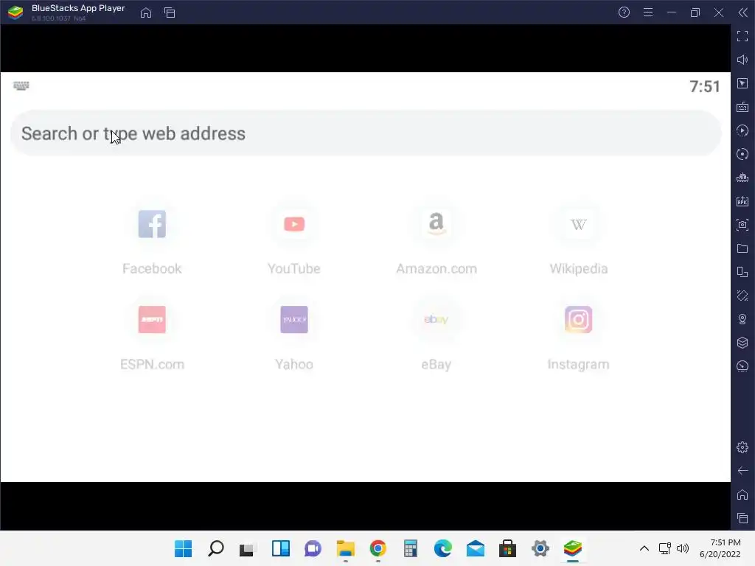Screen dimensions: 755x566
Task: Toggle full screen in the BlueStacks sidebar
Action: click(742, 36)
